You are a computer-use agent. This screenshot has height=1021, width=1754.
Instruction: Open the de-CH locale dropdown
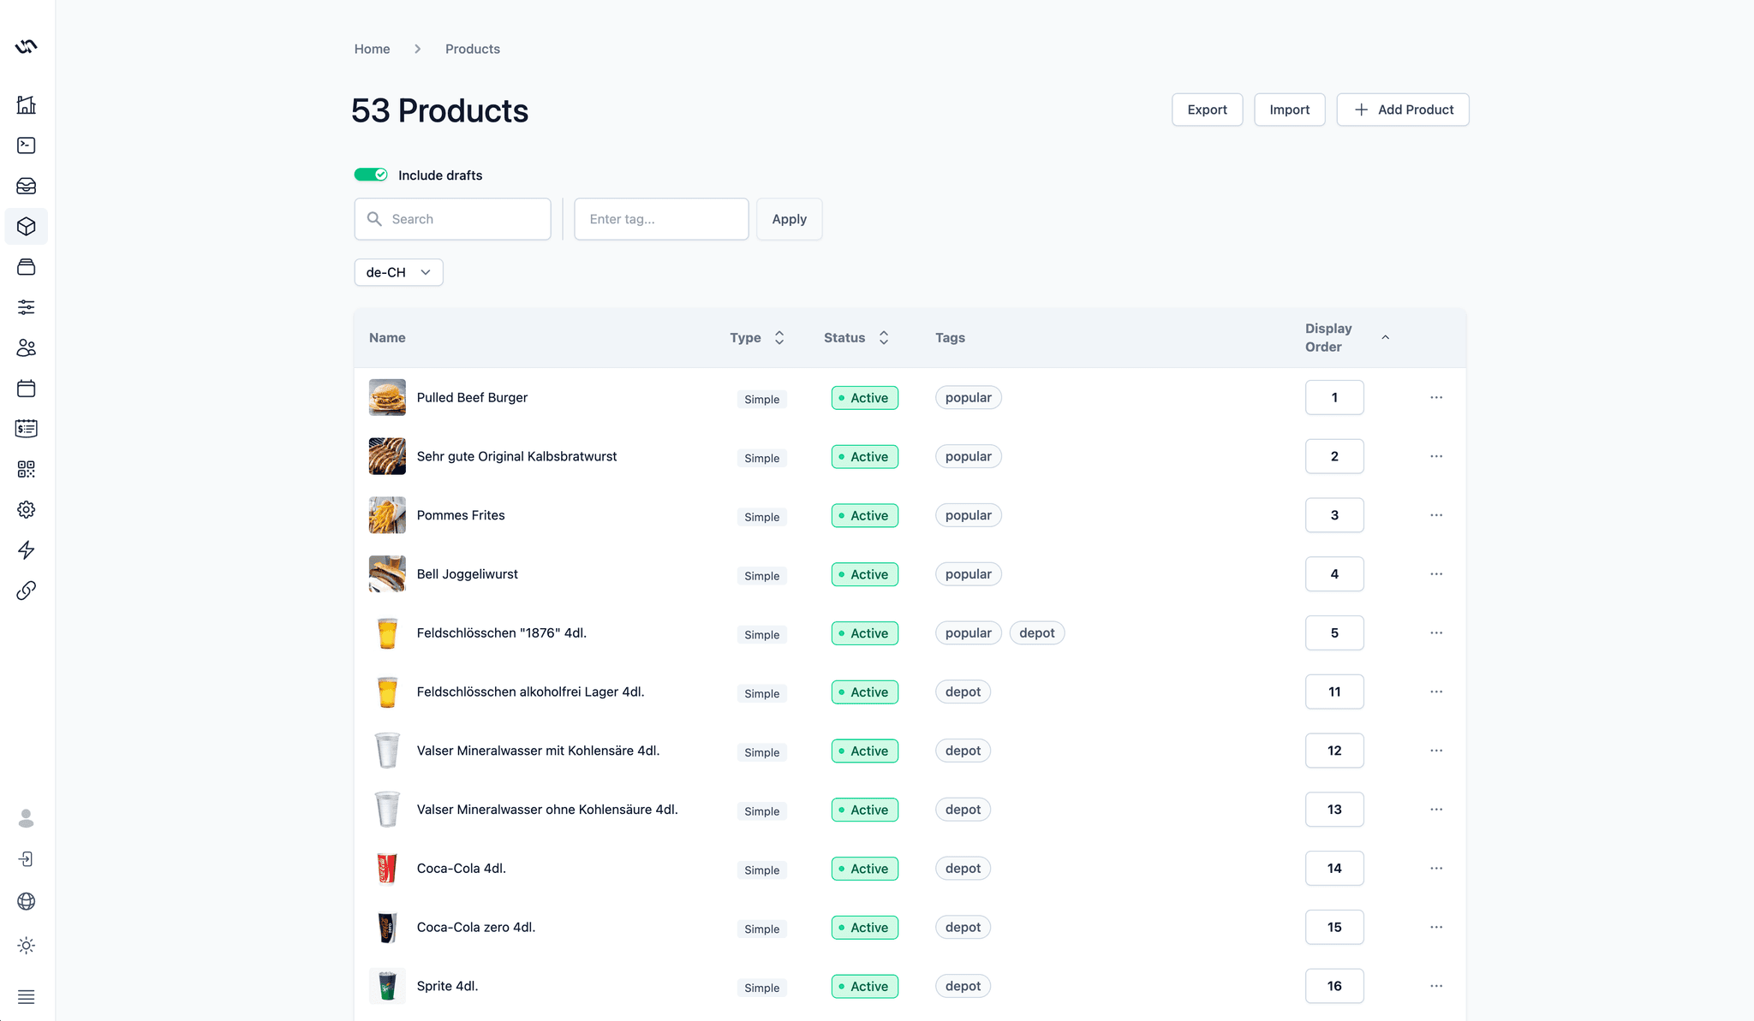point(397,271)
